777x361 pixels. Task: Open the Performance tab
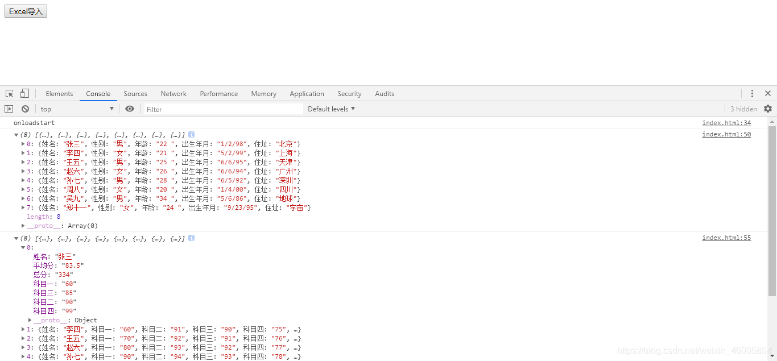219,94
